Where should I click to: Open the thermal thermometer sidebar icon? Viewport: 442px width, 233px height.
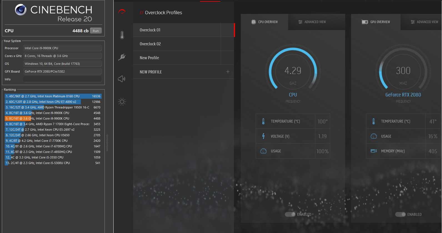point(122,35)
